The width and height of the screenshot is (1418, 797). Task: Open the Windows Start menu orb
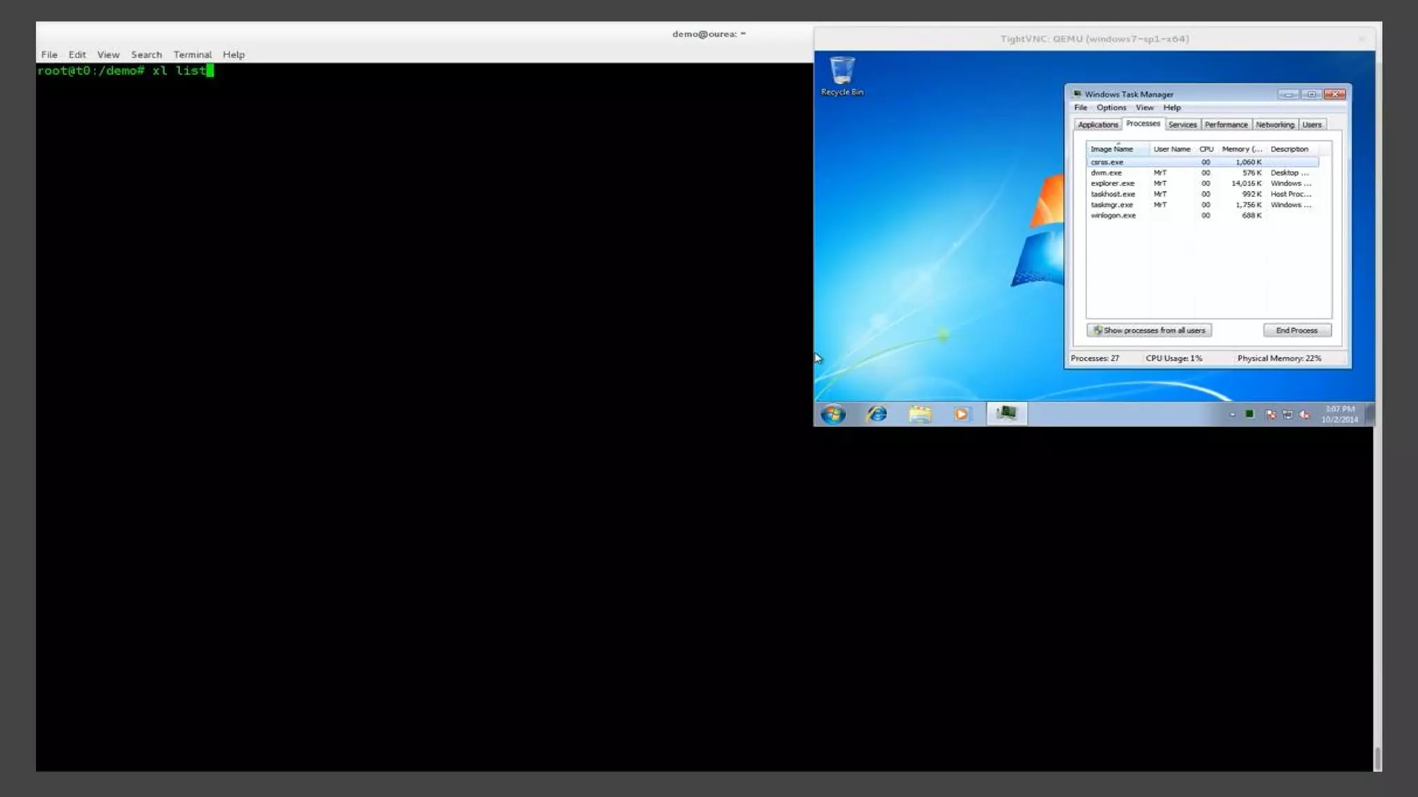coord(833,414)
